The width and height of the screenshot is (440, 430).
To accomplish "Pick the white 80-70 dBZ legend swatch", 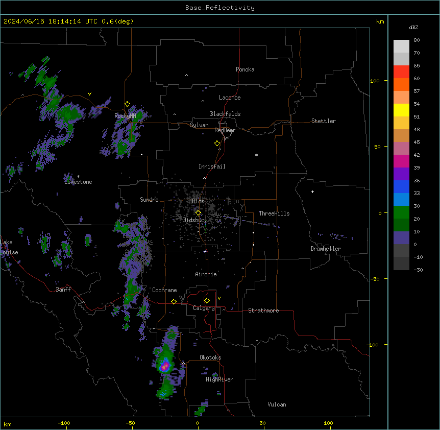I will click(401, 46).
